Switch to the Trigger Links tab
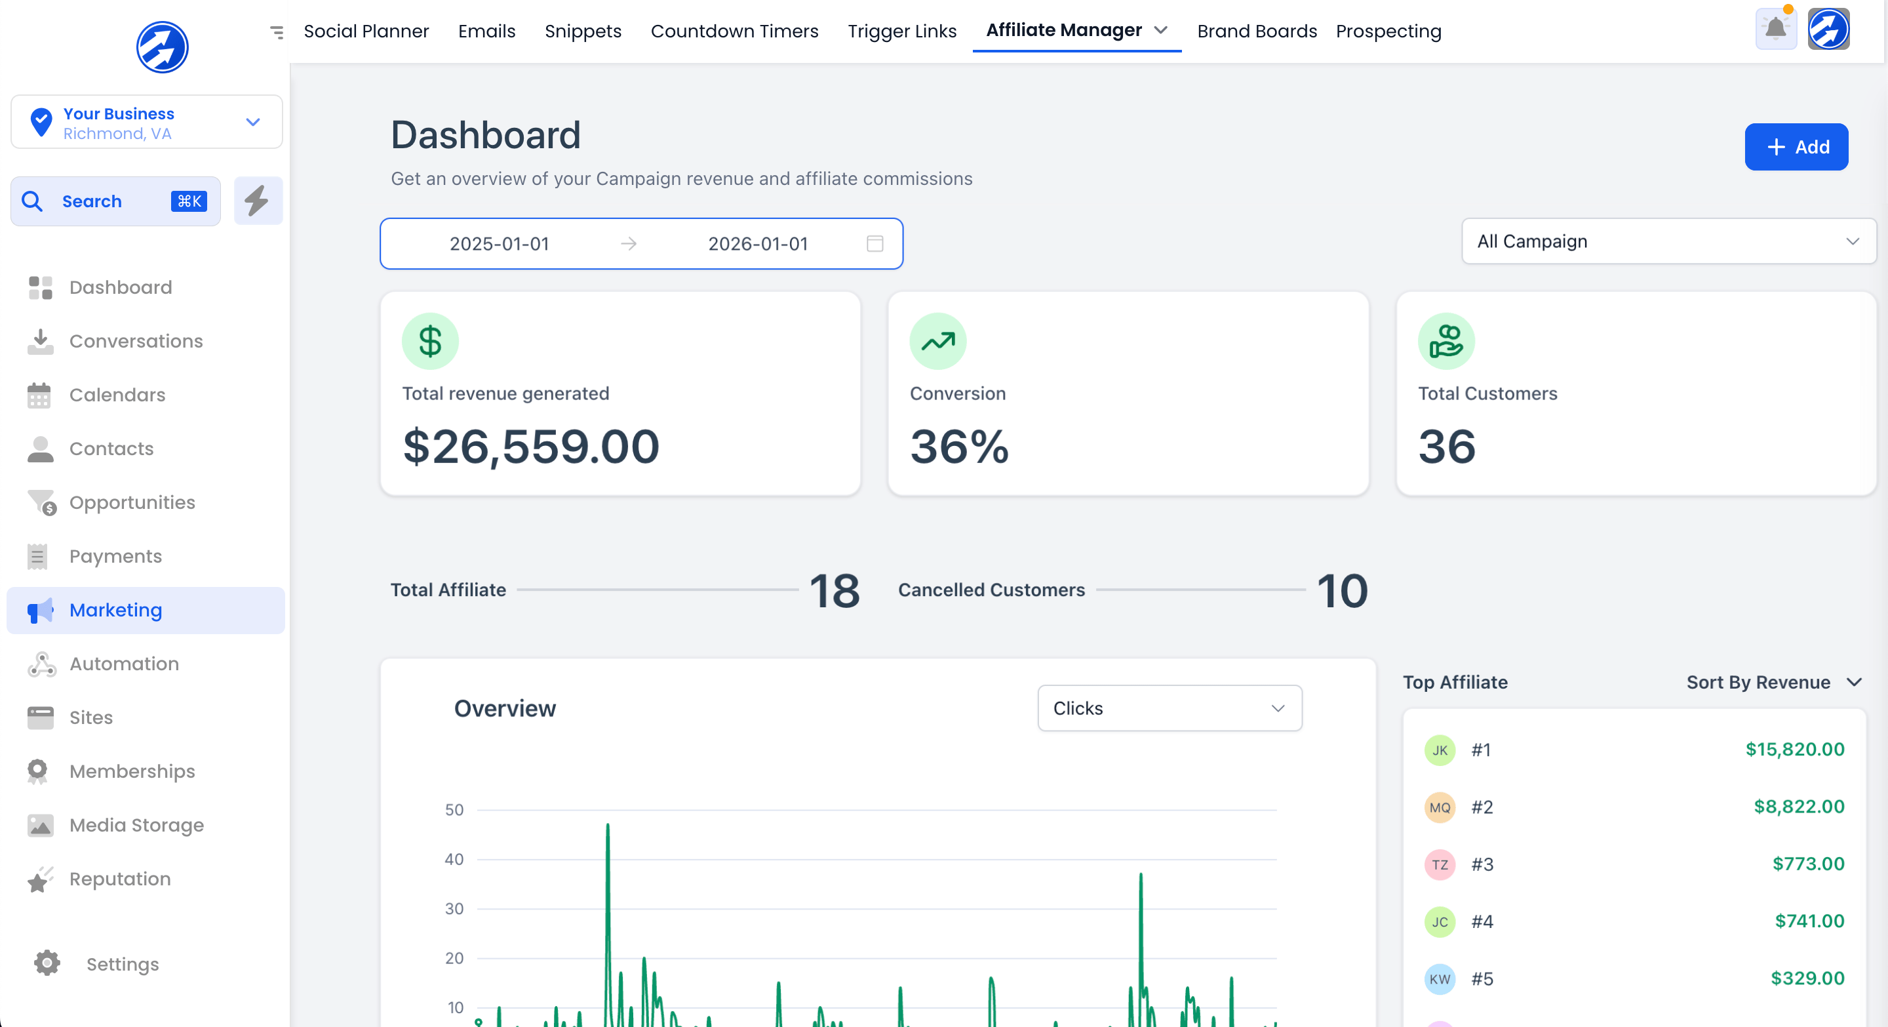 coord(901,31)
